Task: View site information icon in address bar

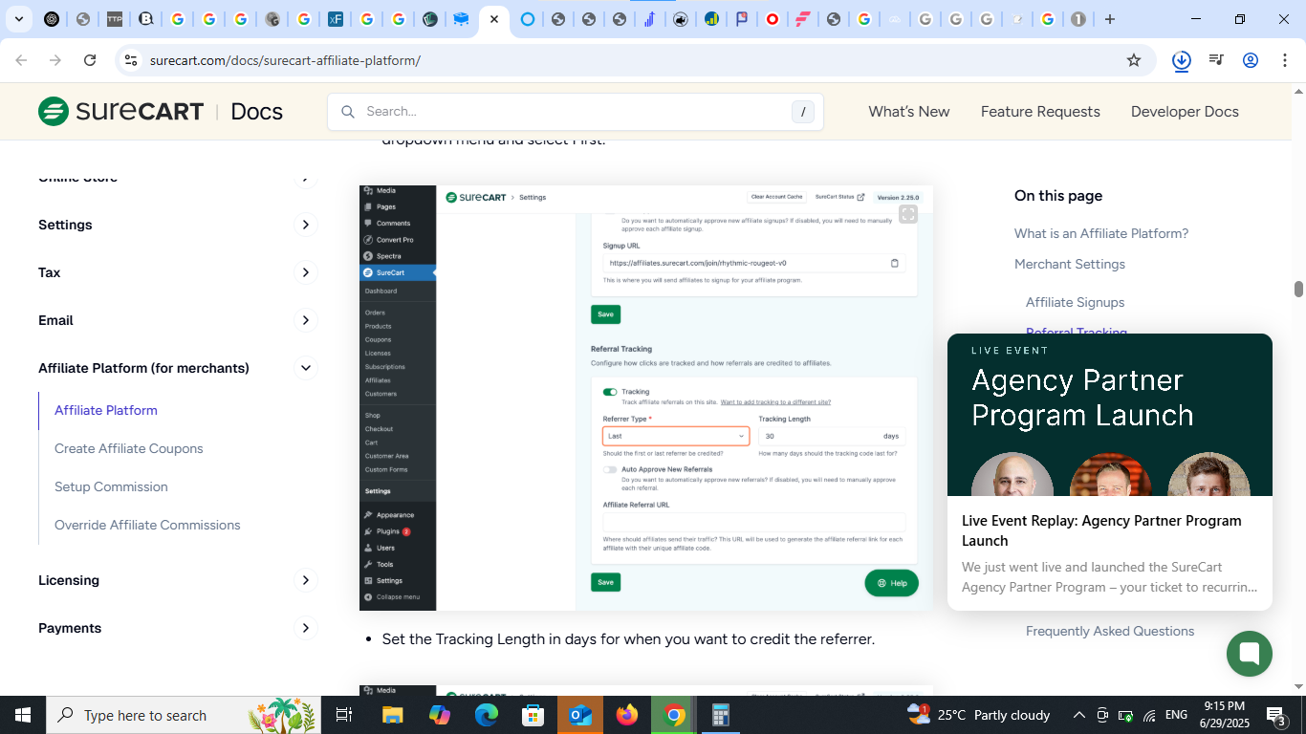Action: point(131,60)
